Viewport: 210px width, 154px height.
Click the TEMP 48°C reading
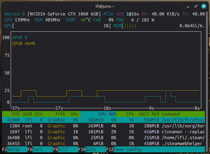pyautogui.click(x=78, y=20)
